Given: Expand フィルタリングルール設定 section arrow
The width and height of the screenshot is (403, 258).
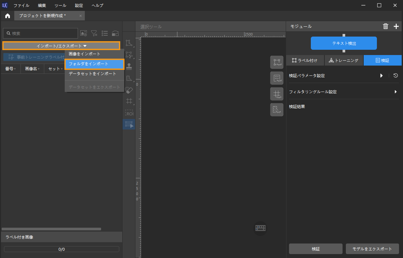Looking at the screenshot, I should 395,92.
